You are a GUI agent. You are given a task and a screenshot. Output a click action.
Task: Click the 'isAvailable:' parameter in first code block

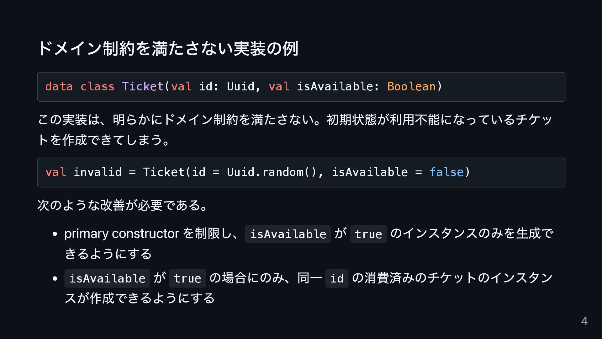(x=338, y=86)
